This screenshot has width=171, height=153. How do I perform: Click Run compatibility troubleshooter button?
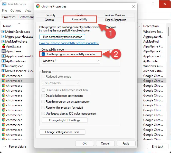pos(62,37)
